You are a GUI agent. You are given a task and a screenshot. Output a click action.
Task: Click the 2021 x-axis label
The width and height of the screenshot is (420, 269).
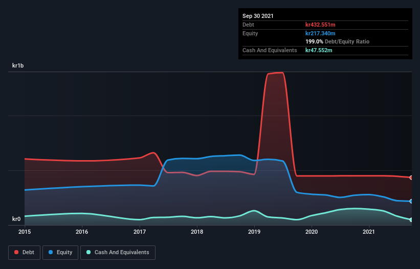click(369, 232)
